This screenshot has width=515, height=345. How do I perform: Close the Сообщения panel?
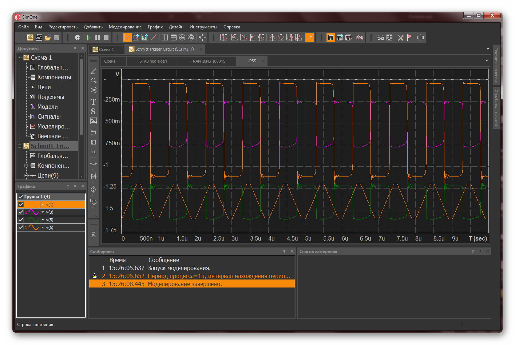(292, 251)
